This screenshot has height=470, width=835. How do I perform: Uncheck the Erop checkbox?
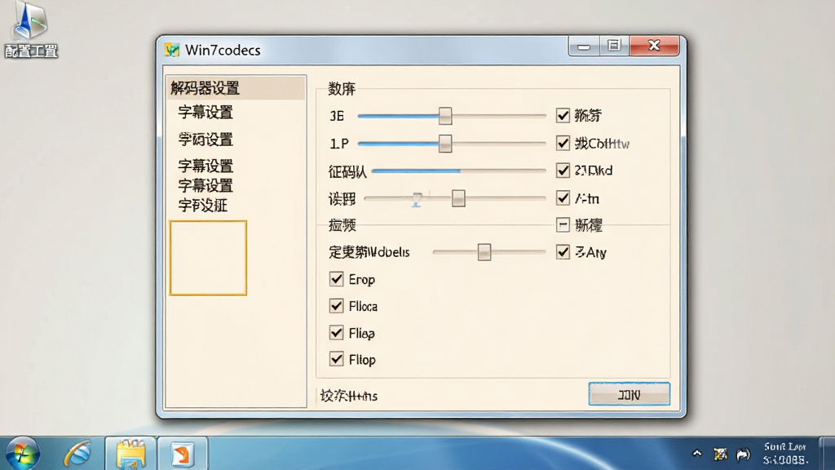pos(336,279)
